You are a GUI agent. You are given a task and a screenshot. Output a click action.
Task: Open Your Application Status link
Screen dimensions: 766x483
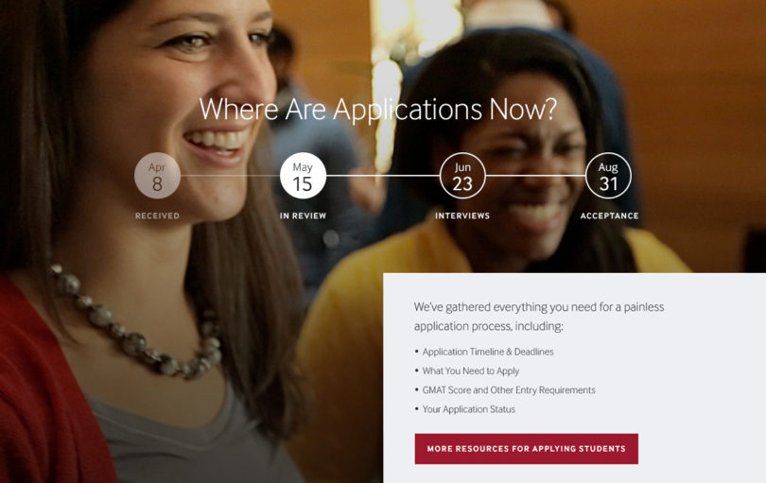(x=468, y=409)
